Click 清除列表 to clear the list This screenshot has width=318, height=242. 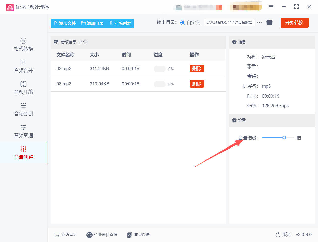pyautogui.click(x=120, y=23)
